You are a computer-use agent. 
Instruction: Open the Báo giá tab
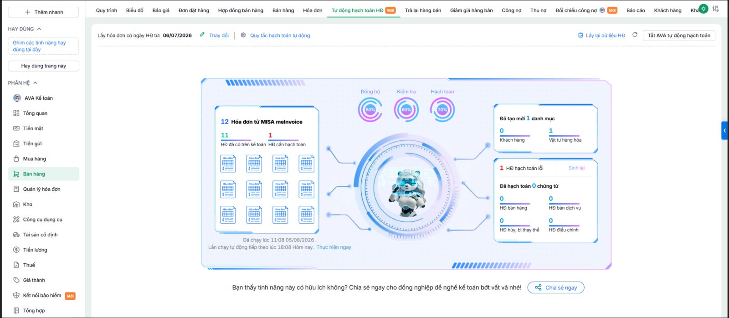pyautogui.click(x=161, y=10)
